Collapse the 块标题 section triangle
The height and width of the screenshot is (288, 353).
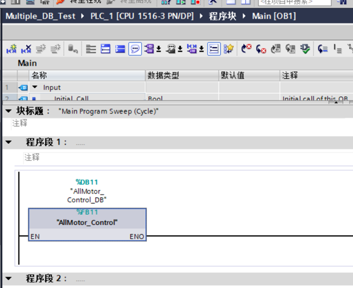(x=8, y=111)
